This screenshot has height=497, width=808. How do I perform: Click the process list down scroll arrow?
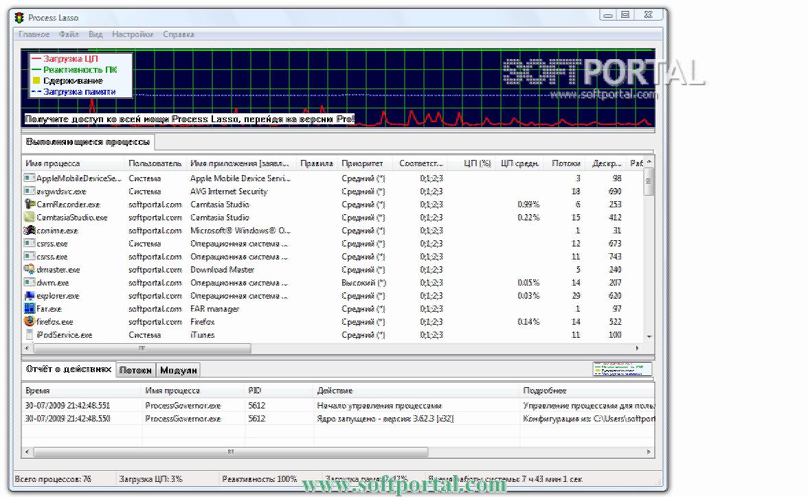tap(649, 336)
